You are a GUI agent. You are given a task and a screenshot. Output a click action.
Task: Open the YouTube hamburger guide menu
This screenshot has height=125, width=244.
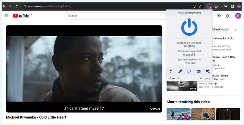tap(6, 16)
